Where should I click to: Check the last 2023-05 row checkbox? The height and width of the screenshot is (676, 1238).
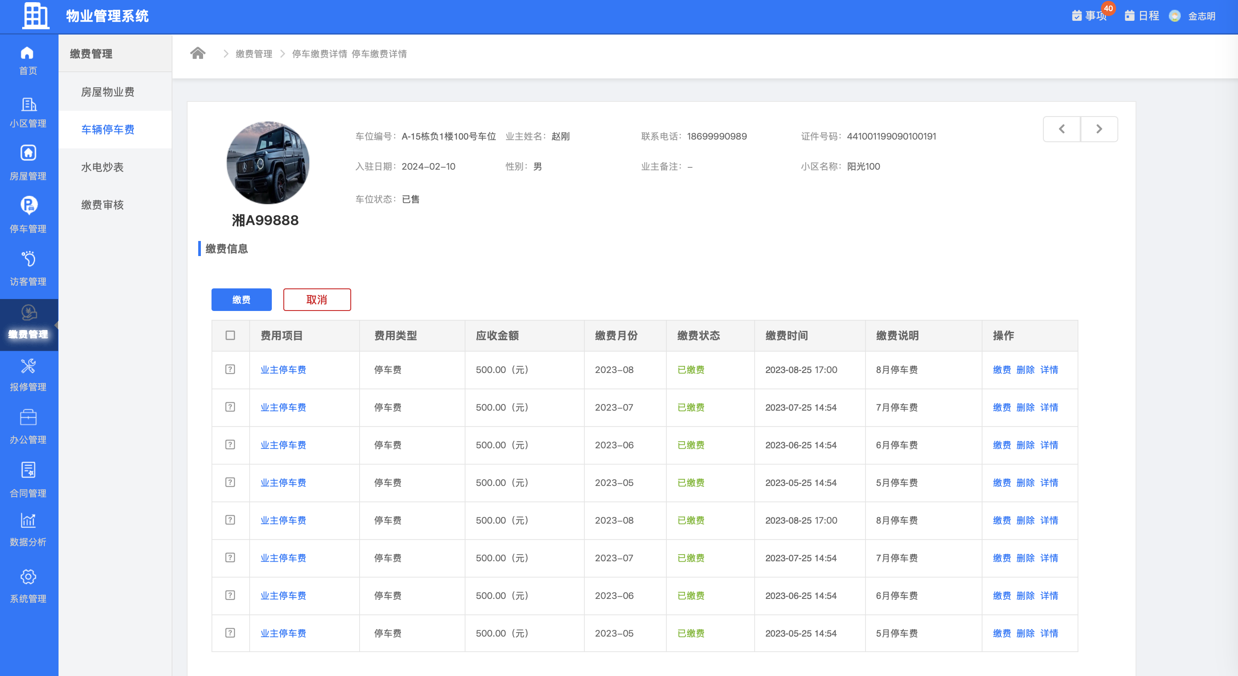(230, 633)
